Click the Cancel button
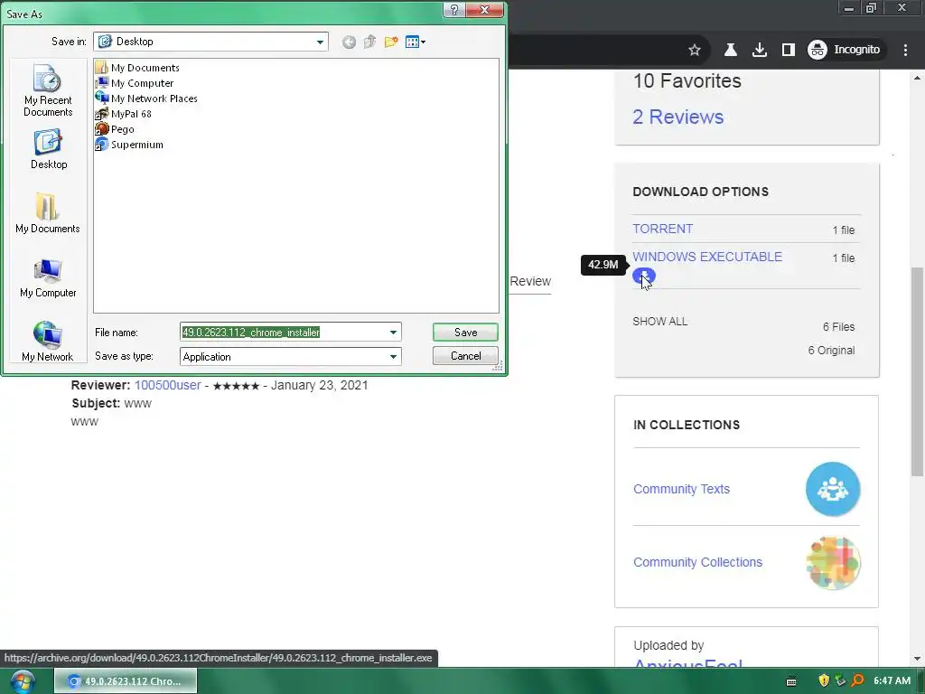The width and height of the screenshot is (925, 694). pyautogui.click(x=465, y=356)
